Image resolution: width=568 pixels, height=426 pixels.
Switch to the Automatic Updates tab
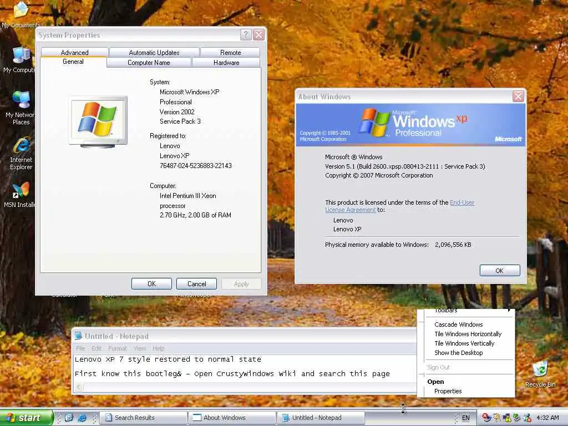point(154,53)
